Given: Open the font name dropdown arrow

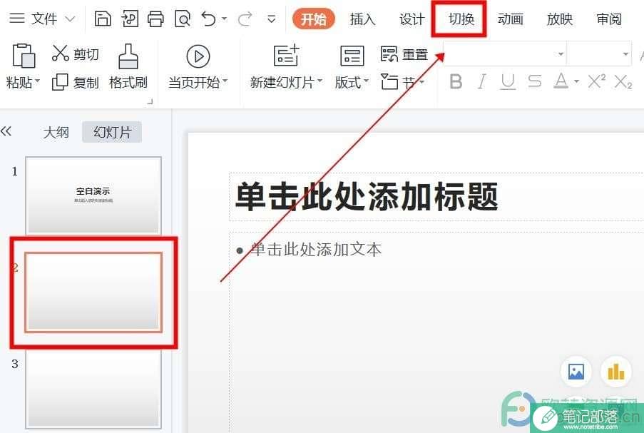Looking at the screenshot, I should (x=561, y=54).
